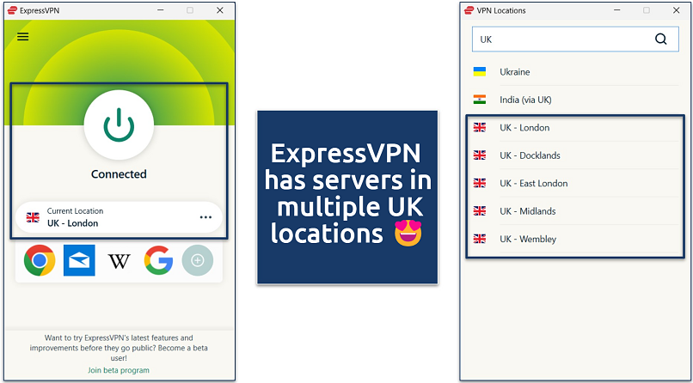Click the Current Location UK - London selector
This screenshot has width=693, height=383.
(x=103, y=217)
